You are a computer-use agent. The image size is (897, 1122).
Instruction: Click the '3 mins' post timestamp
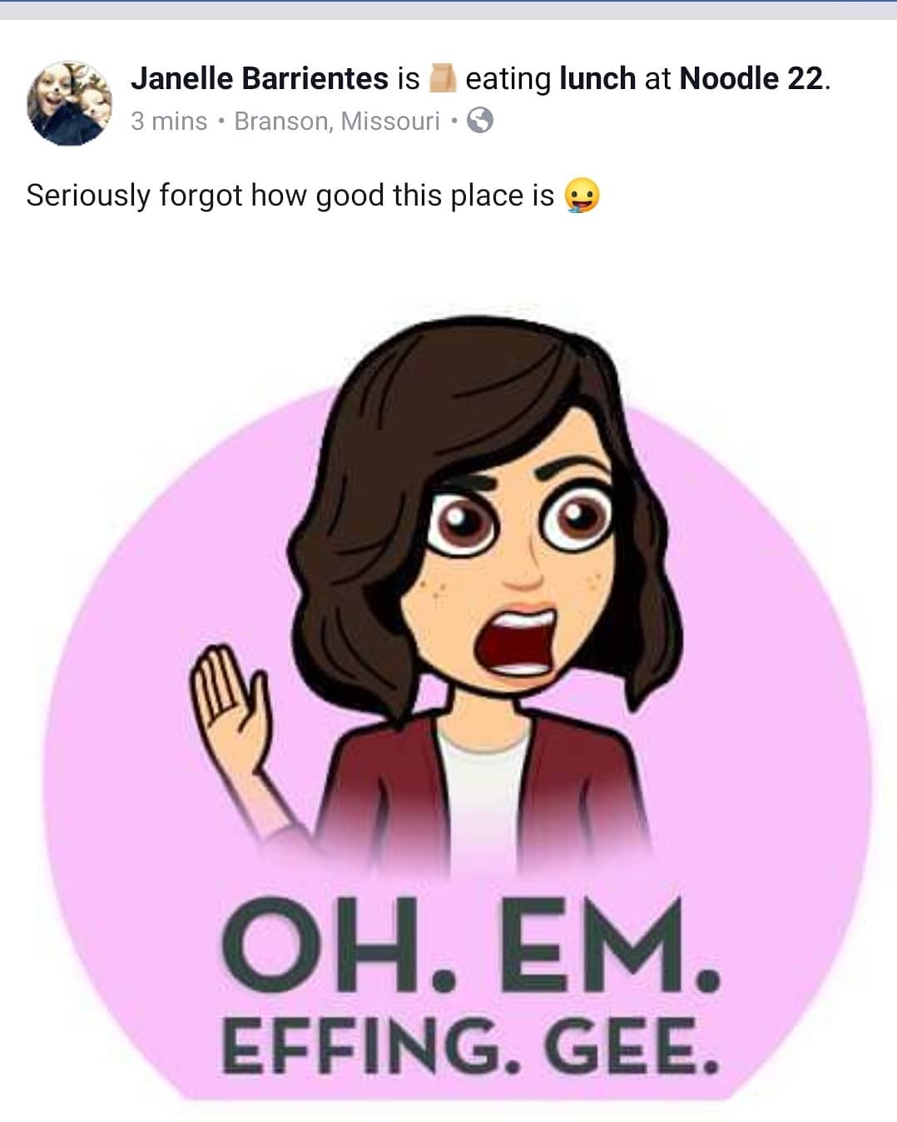(169, 122)
